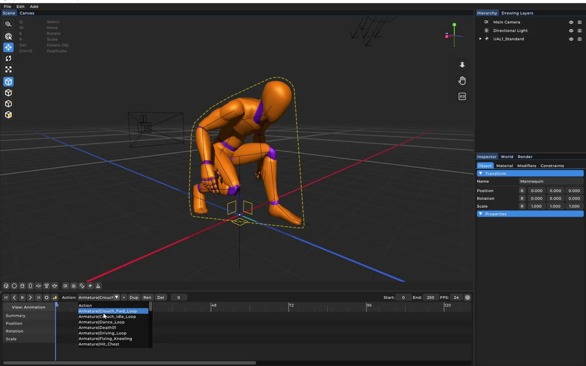Image resolution: width=586 pixels, height=366 pixels.
Task: Play the animation
Action: (22, 298)
